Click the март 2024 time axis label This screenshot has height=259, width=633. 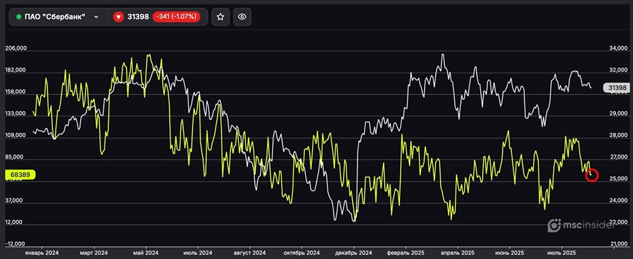[94, 253]
